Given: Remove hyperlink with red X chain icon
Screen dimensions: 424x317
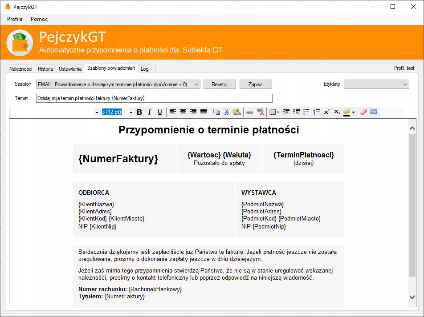Looking at the screenshot, I should click(x=260, y=112).
